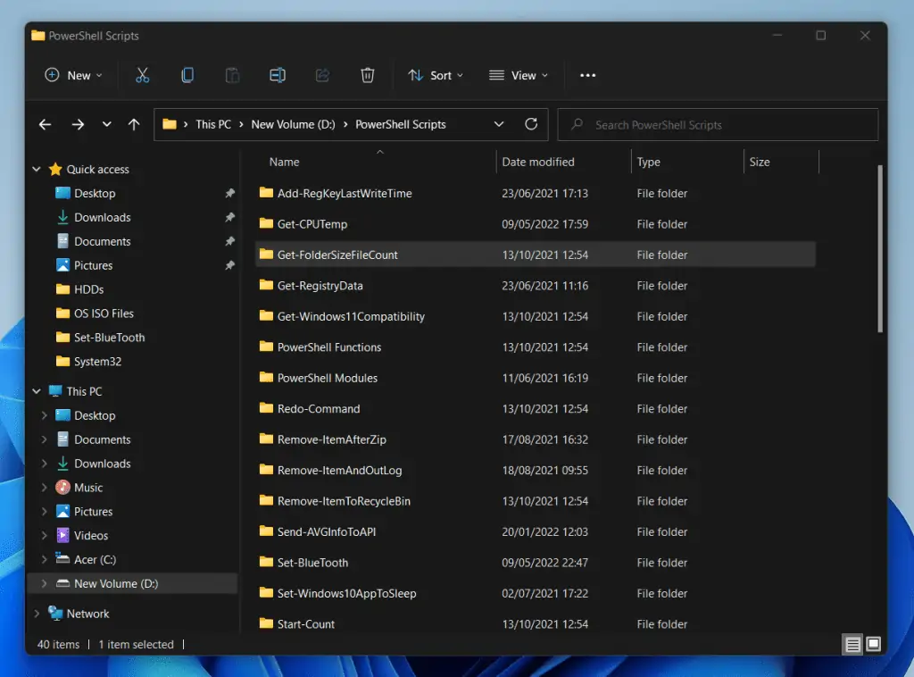
Task: Expand the Network tree node
Action: 36,614
